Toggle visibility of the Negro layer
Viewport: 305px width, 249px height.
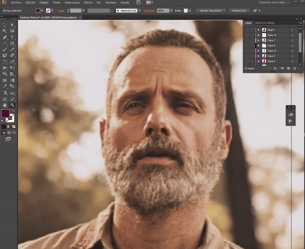point(247,30)
